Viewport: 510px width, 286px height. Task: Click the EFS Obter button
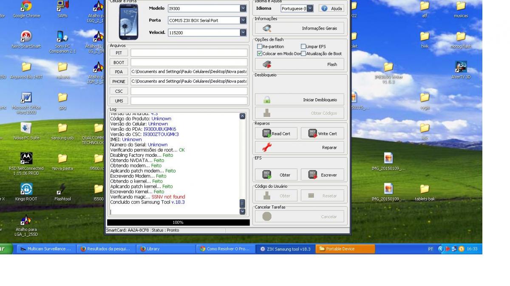tap(277, 175)
